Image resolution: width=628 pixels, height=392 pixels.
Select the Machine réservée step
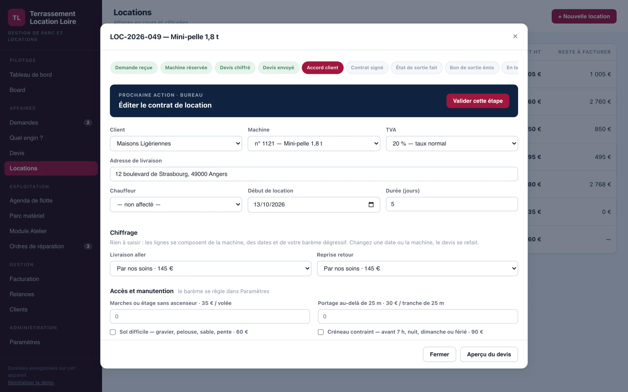(x=186, y=68)
